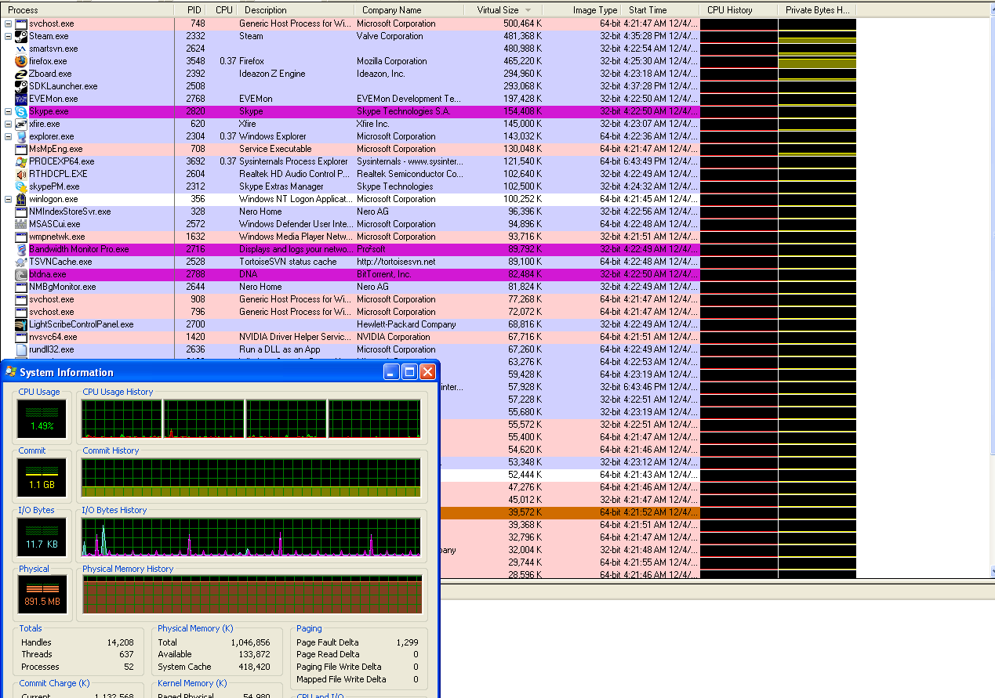Click the nvsvc64.exe process icon
The height and width of the screenshot is (698, 995).
[21, 337]
